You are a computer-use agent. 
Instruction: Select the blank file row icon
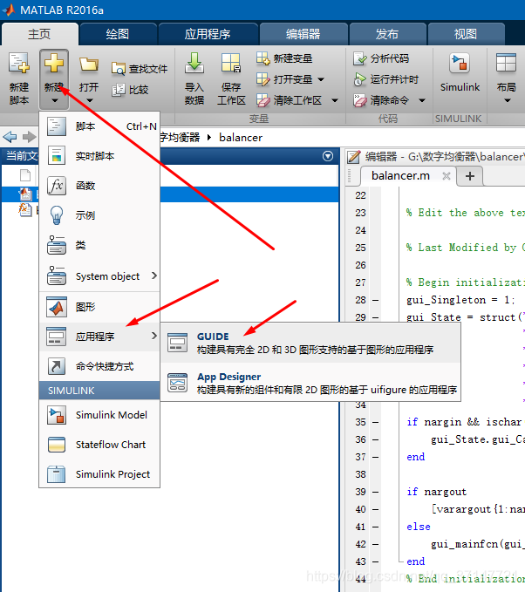[25, 175]
